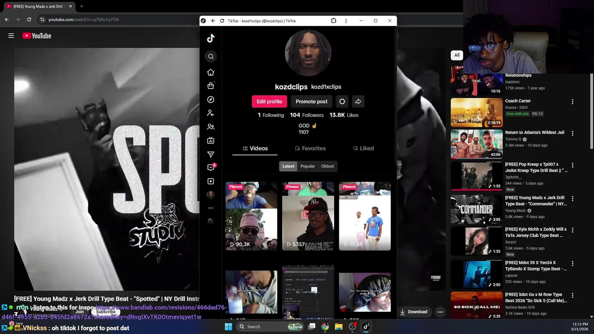Image resolution: width=594 pixels, height=334 pixels.
Task: Open the three-dot More icon in TikTok sidebar
Action: (x=211, y=208)
